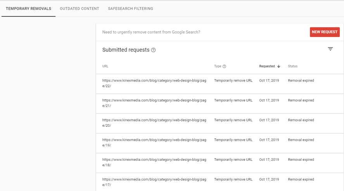This screenshot has width=344, height=191.
Task: Select the URL ending in page/20/
Action: [x=154, y=123]
